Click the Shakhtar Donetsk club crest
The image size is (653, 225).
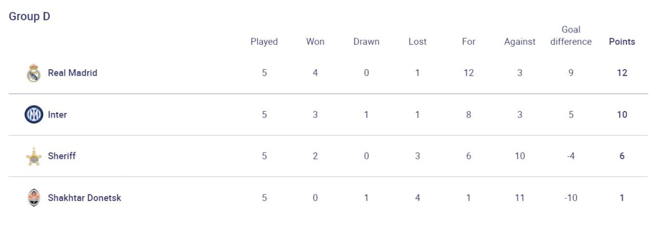coord(34,198)
